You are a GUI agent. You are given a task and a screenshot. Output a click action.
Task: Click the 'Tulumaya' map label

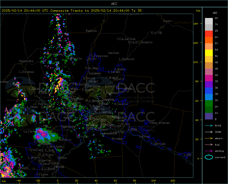click(x=95, y=73)
